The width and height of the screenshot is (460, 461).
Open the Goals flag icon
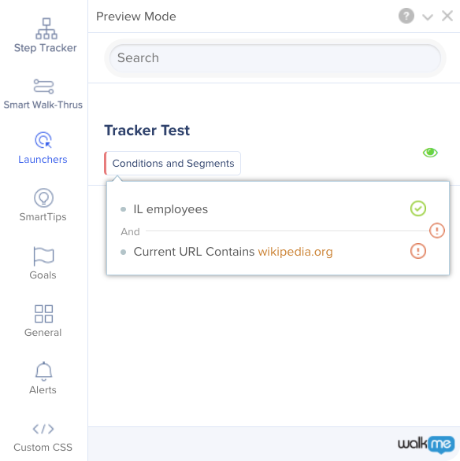(43, 256)
